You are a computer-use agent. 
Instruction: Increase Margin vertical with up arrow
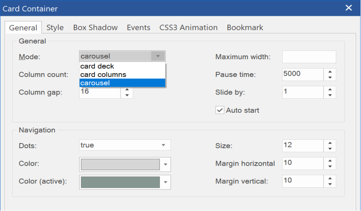point(330,179)
